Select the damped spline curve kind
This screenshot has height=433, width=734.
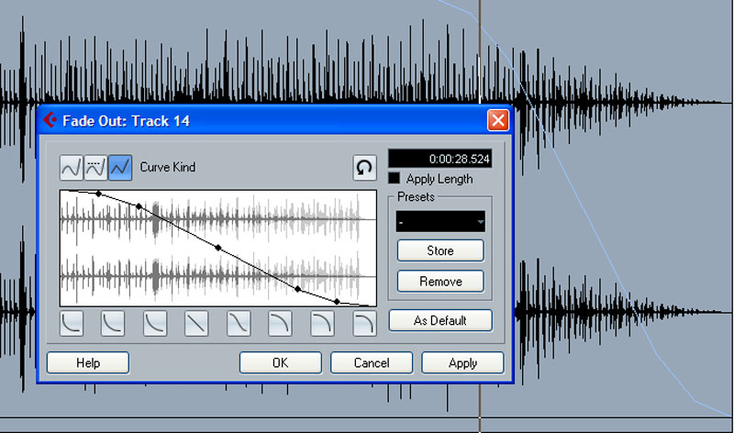(96, 168)
